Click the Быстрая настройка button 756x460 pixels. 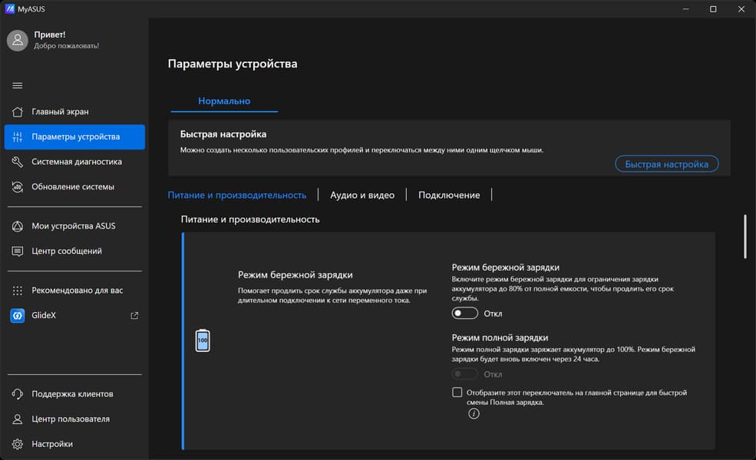667,164
